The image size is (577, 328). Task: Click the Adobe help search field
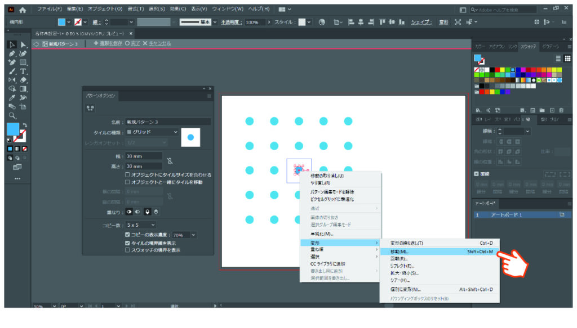503,10
